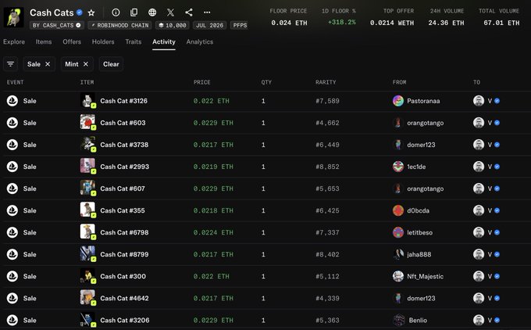The image size is (531, 330).
Task: Favorite Cash Cats with the star icon
Action: click(91, 13)
